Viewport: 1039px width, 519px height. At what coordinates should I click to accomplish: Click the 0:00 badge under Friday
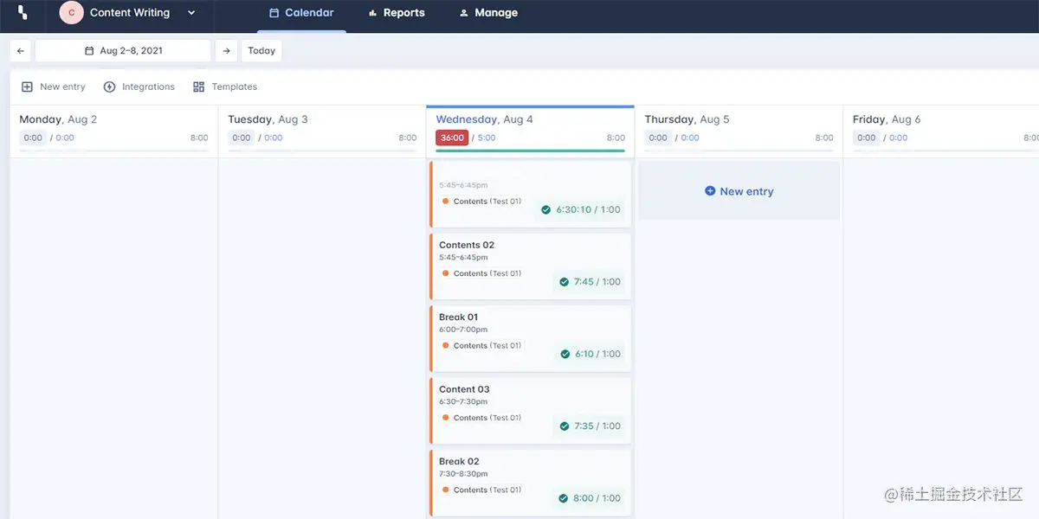click(x=867, y=138)
